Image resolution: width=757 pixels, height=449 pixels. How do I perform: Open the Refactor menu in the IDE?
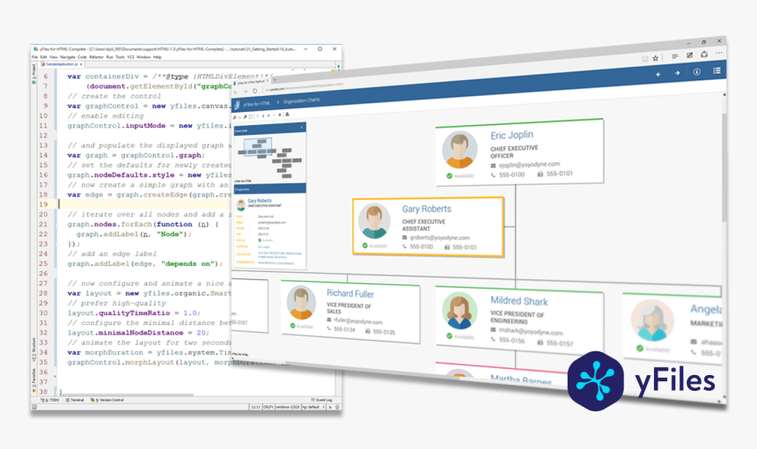(x=96, y=57)
